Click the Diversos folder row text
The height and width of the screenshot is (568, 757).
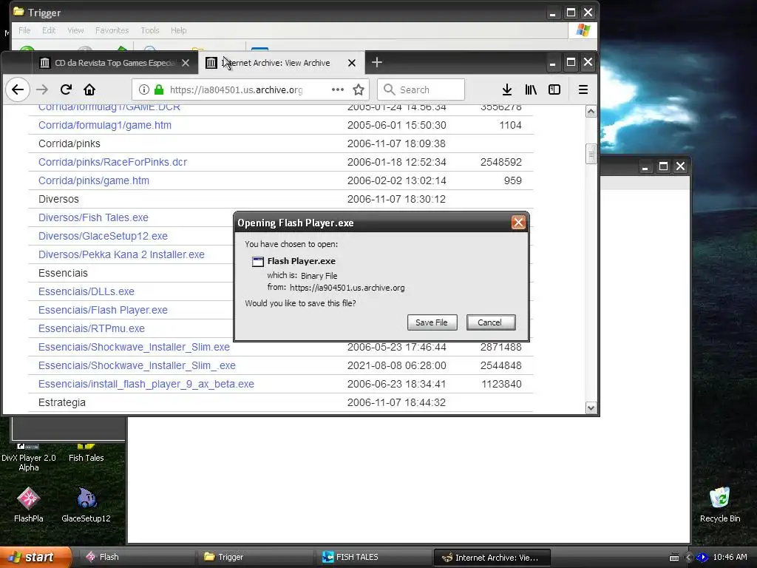click(58, 200)
